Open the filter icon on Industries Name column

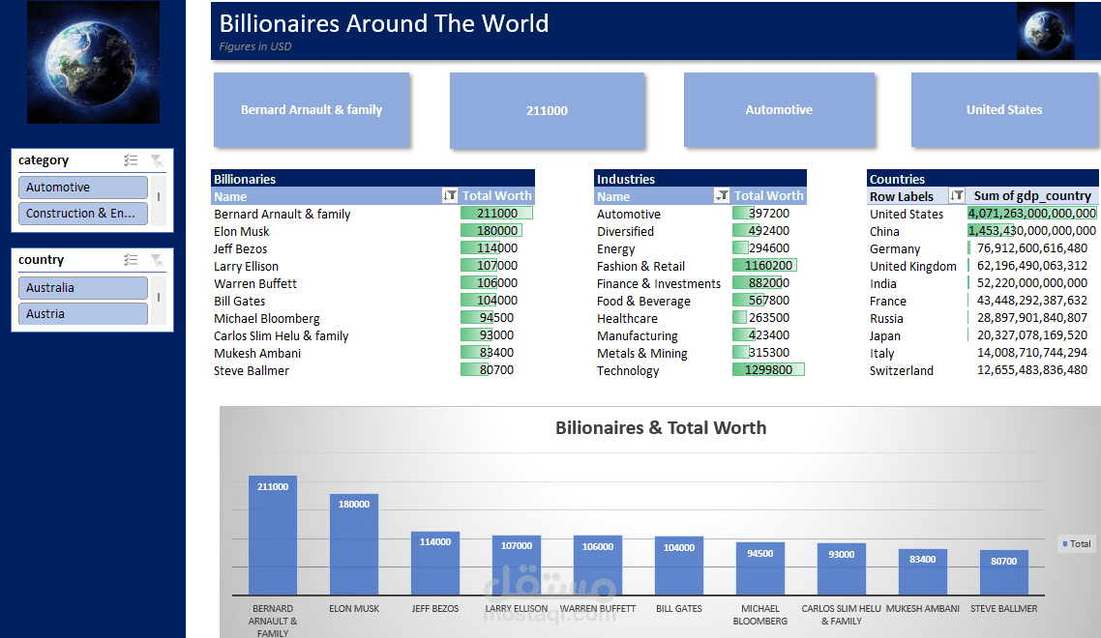[722, 195]
